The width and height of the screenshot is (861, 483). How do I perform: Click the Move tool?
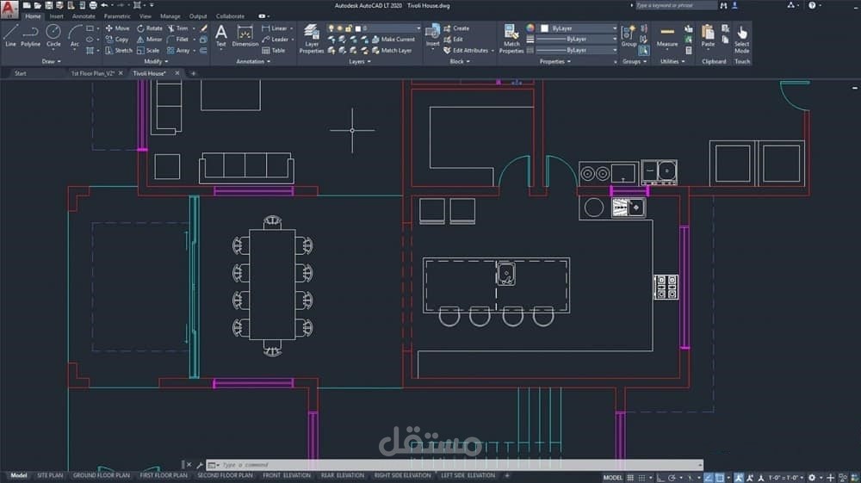[117, 28]
